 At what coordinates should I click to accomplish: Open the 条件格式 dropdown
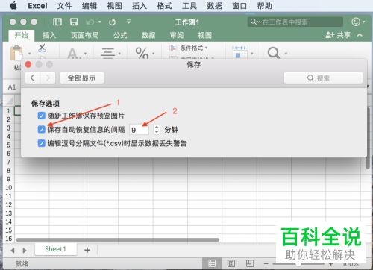pyautogui.click(x=189, y=48)
